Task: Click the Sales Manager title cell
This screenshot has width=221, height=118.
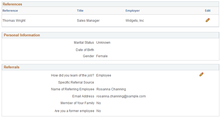Action: 88,21
